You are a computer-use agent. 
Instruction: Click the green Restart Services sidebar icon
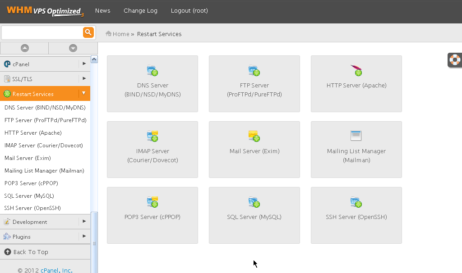tap(7, 94)
